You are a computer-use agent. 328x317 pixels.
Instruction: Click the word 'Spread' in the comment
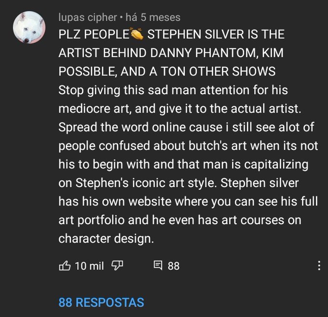tap(78, 128)
